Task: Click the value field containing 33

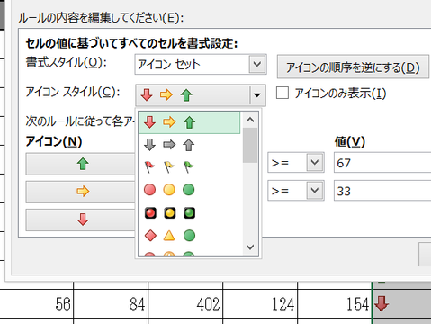Action: (x=382, y=191)
